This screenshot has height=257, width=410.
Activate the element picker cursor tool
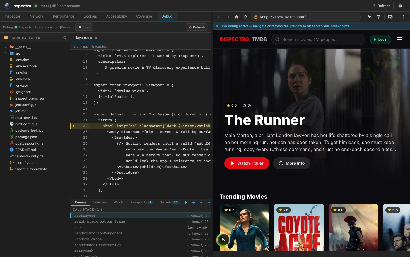point(369,17)
